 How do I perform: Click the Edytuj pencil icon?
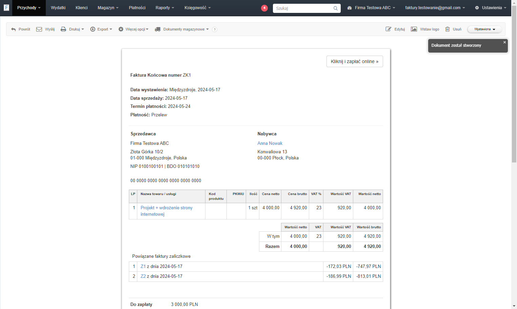coord(389,29)
